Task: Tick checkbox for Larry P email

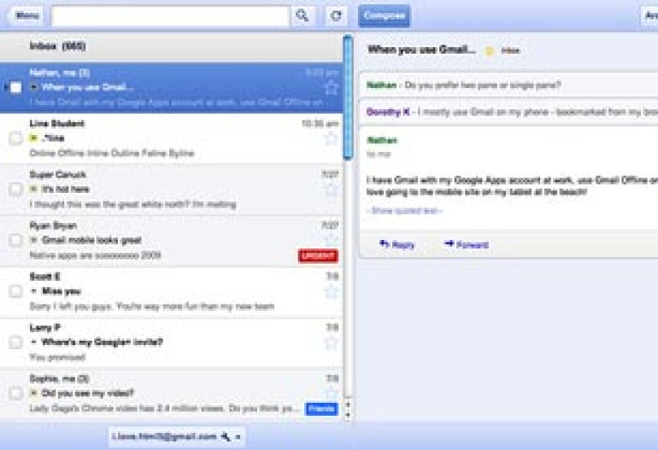Action: (15, 342)
